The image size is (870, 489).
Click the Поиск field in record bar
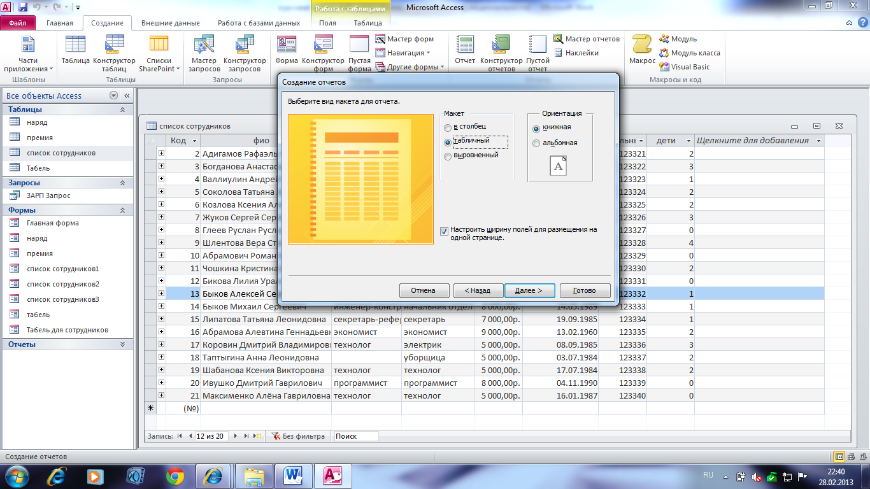[356, 436]
